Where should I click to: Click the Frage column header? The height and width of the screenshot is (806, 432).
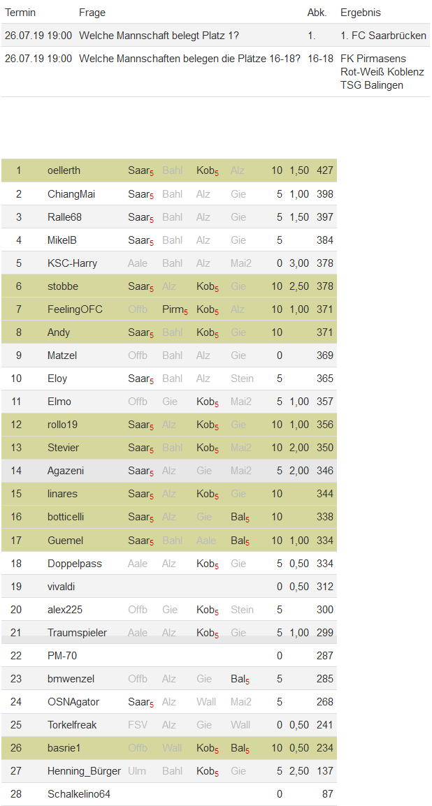(x=92, y=13)
